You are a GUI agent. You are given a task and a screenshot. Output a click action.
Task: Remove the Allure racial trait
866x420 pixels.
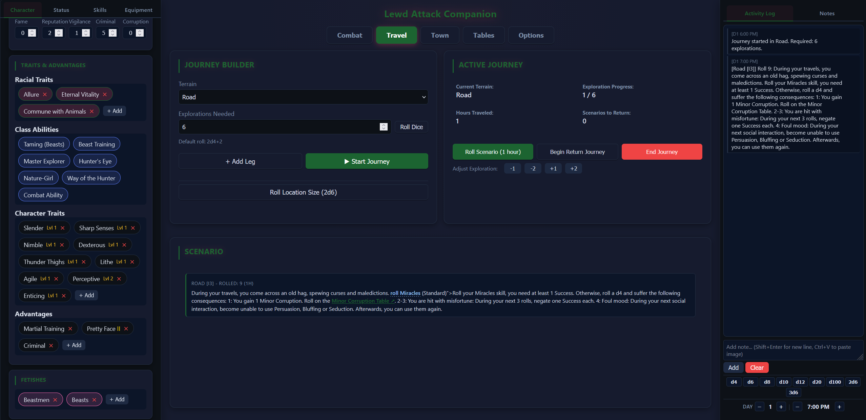tap(45, 95)
